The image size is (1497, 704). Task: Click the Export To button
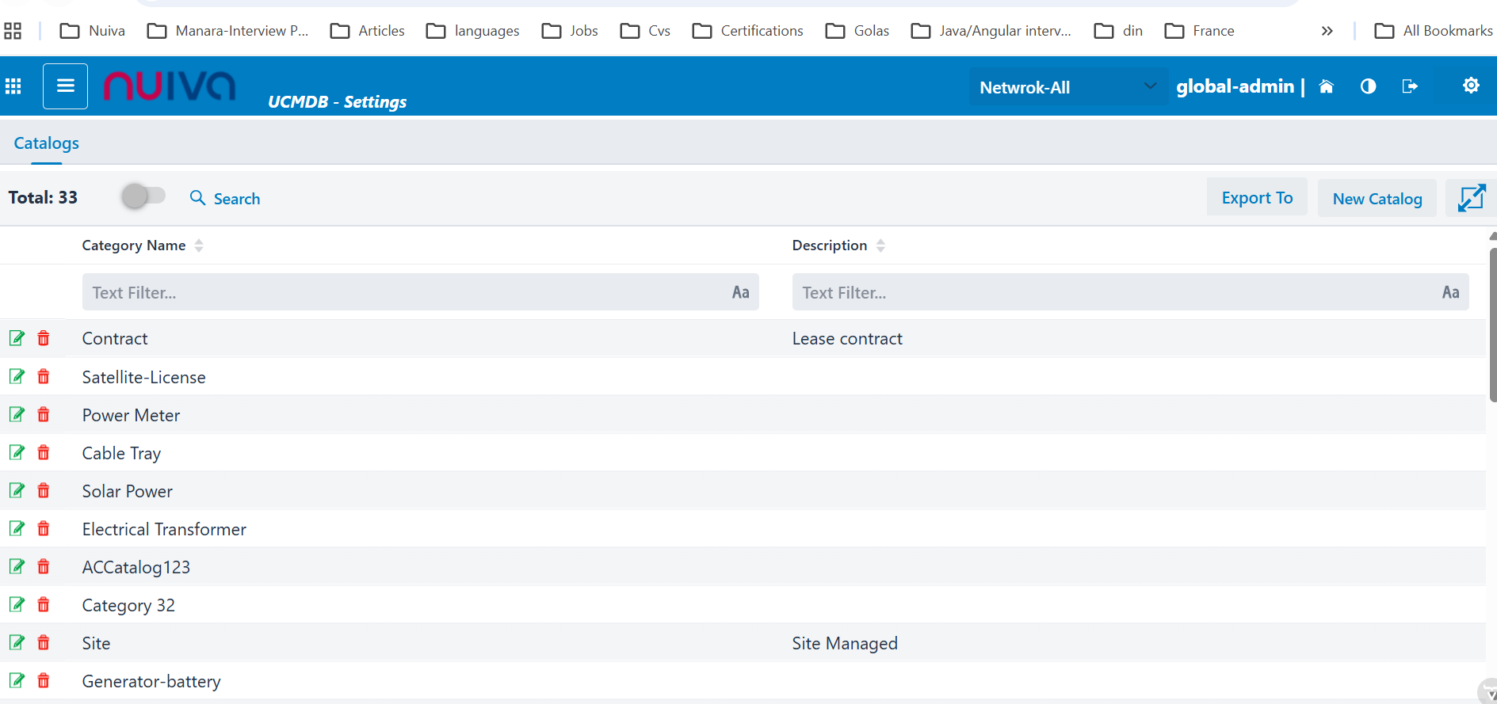(x=1256, y=198)
